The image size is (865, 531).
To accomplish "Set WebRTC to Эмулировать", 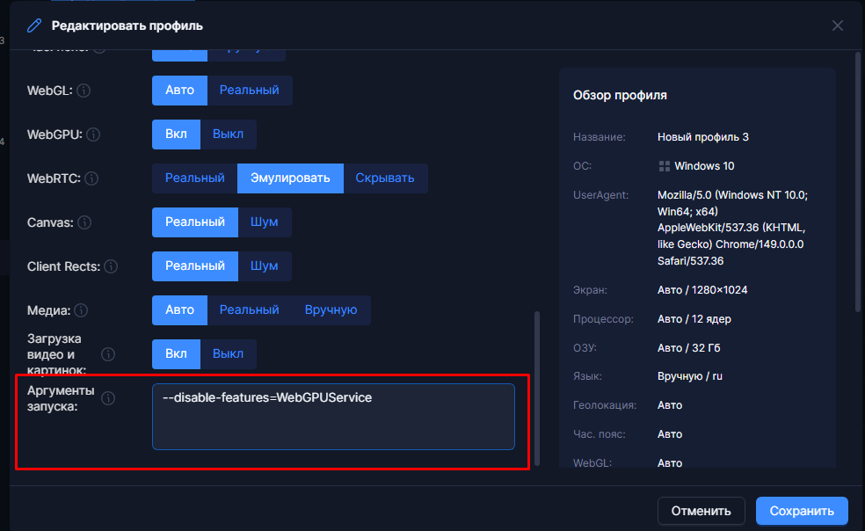I will click(x=290, y=178).
